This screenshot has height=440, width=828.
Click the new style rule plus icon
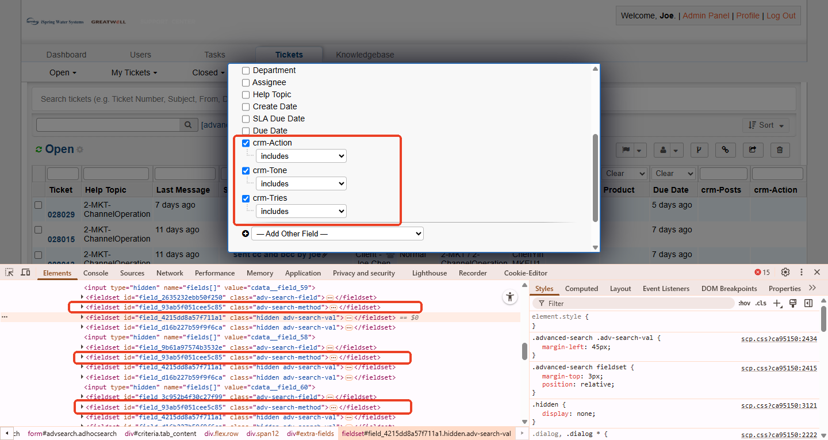coord(777,304)
